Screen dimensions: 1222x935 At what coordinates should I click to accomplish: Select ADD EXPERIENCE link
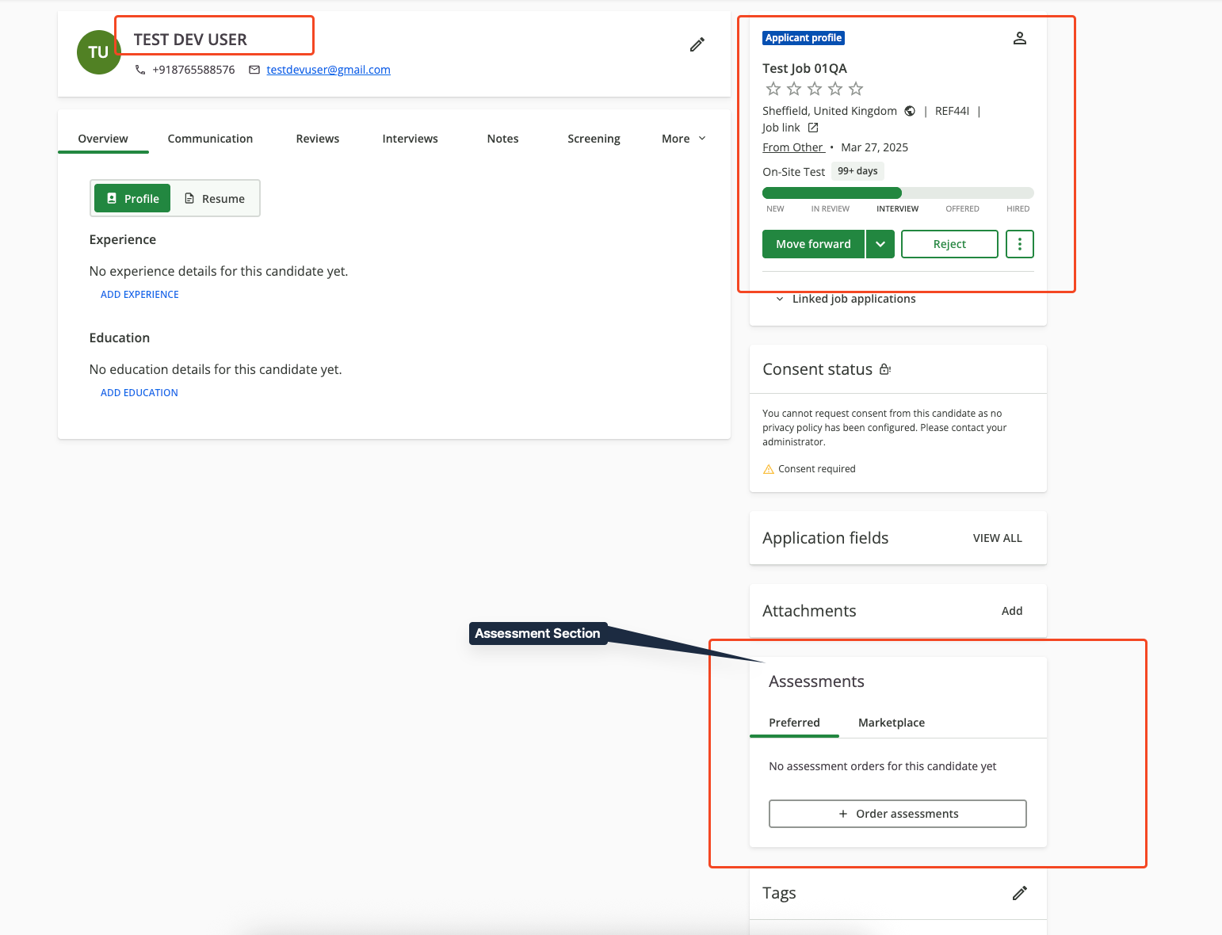139,294
